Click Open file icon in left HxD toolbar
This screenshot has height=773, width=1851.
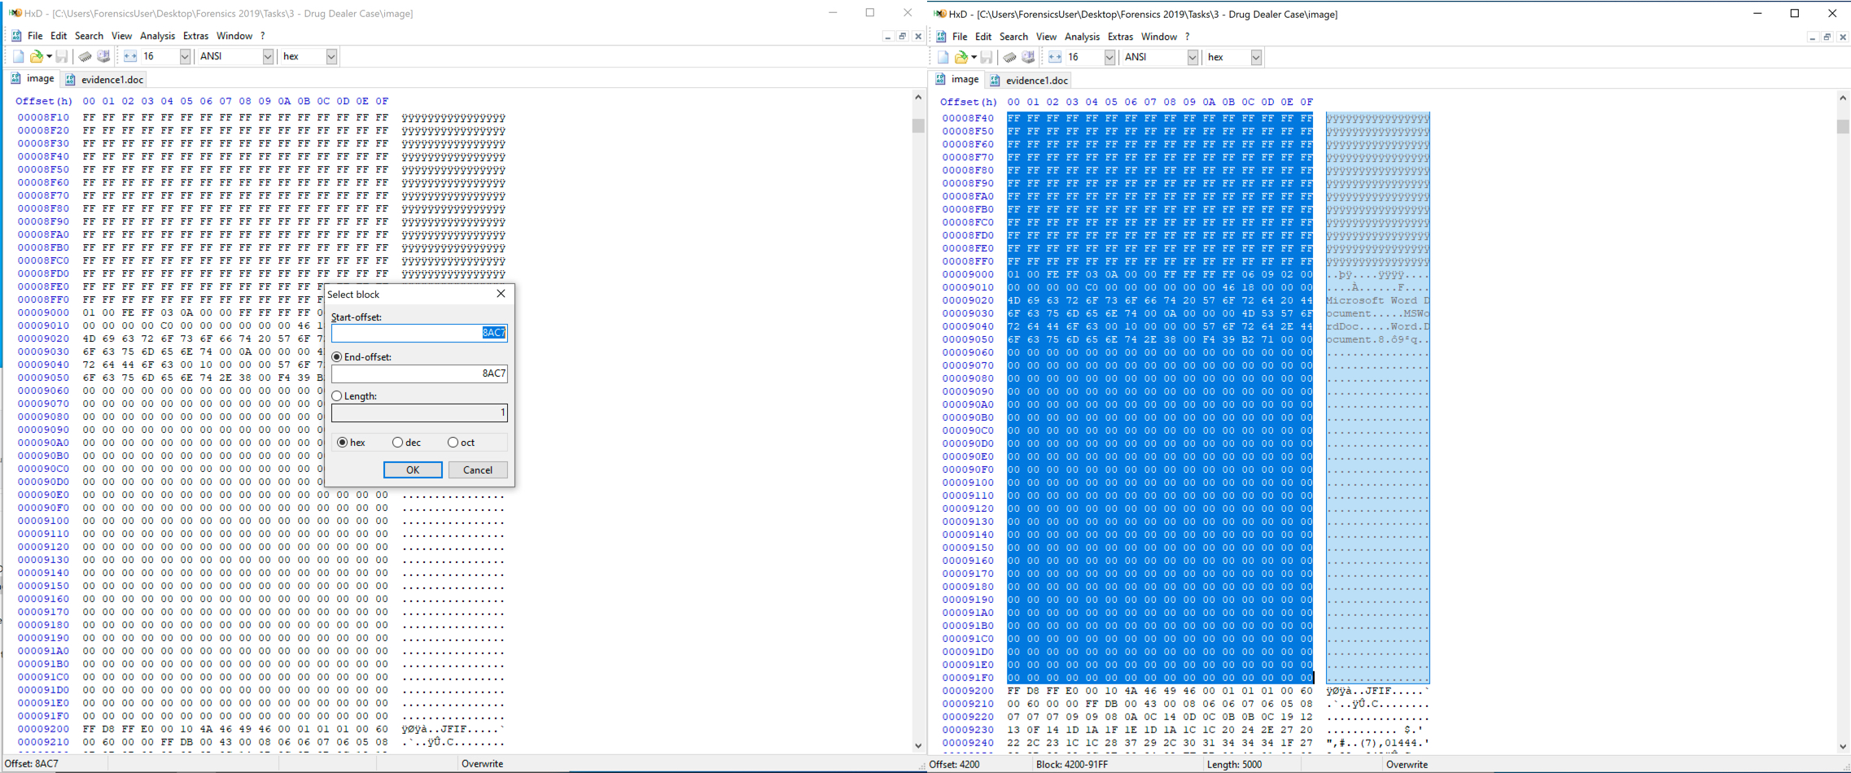36,56
